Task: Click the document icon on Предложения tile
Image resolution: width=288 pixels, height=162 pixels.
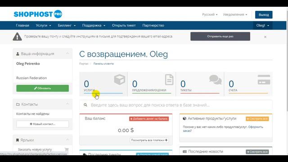Action: pyautogui.click(x=169, y=80)
